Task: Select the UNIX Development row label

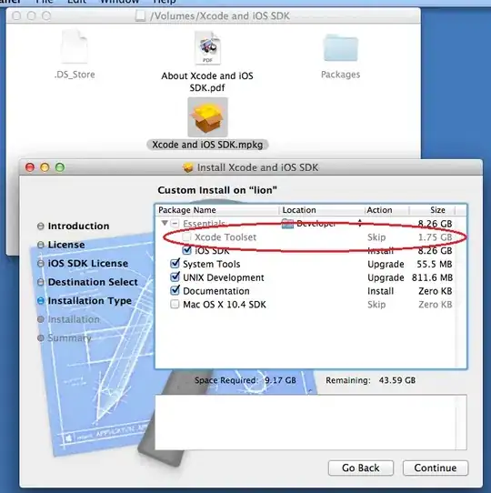Action: (x=224, y=277)
